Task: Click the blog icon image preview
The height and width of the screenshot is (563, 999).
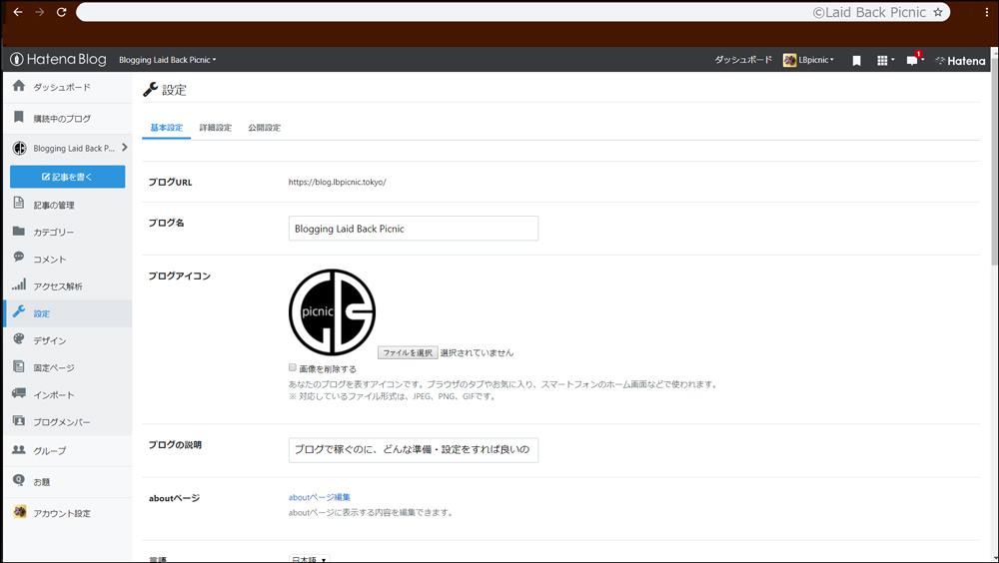Action: coord(332,312)
